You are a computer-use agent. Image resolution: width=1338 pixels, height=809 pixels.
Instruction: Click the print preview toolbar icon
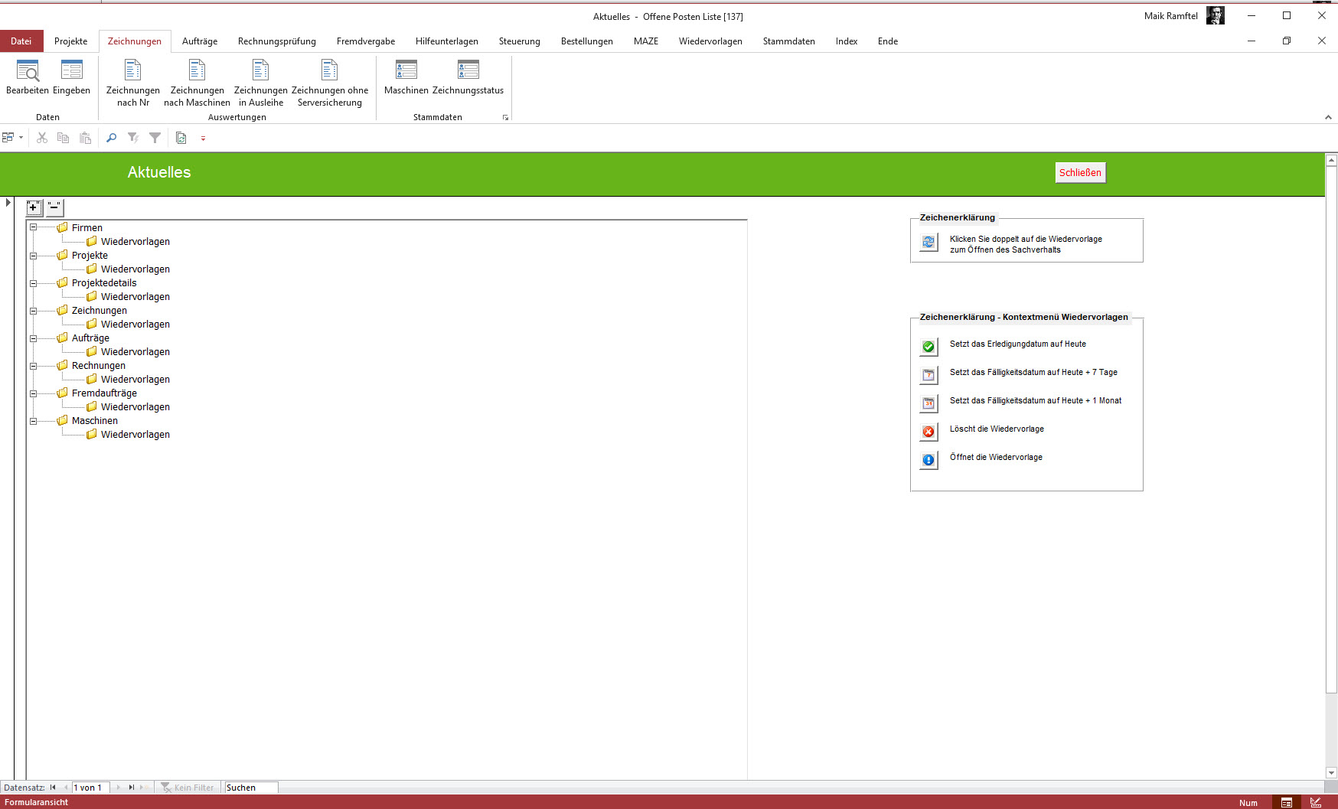click(x=181, y=138)
